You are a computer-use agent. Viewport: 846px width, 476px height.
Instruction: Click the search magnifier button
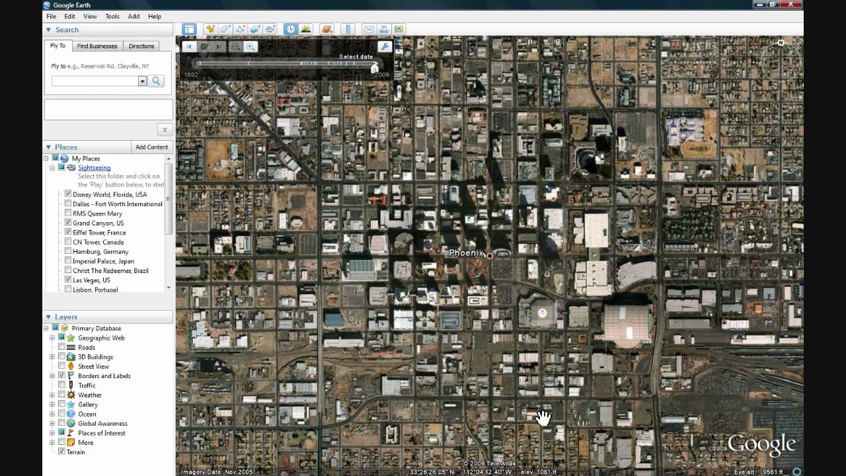(156, 81)
